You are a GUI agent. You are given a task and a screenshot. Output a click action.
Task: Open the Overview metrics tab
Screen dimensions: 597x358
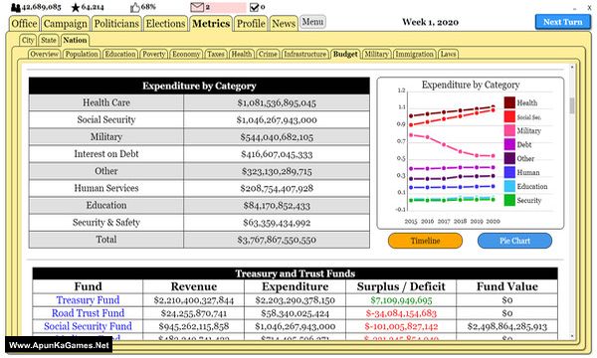[x=45, y=54]
